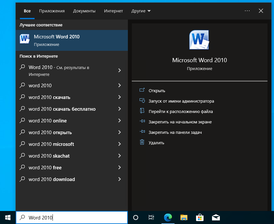Viewport: 274px width, 224px height.
Task: Expand arrow for 'word 2010 скачать'
Action: tap(119, 97)
